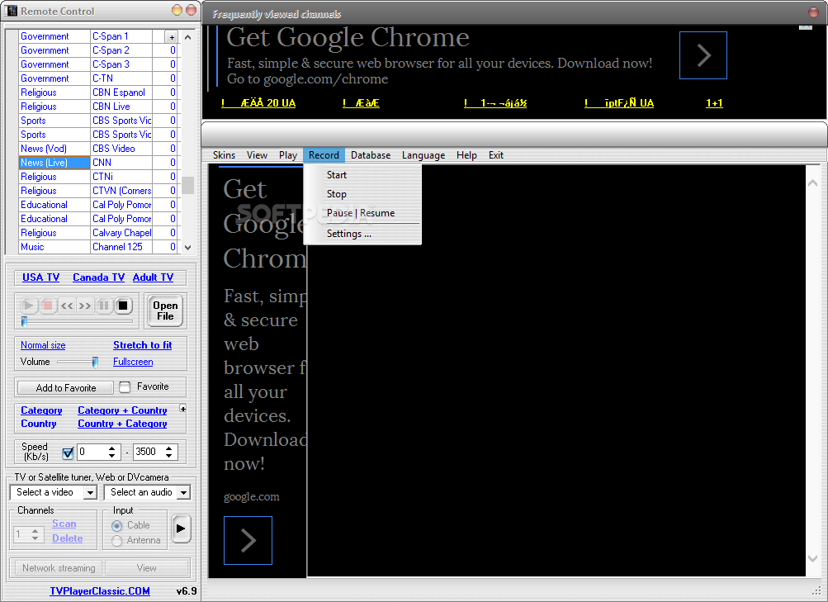The height and width of the screenshot is (602, 828).
Task: Decrease the 3500 maximum speed spinner
Action: pos(168,455)
